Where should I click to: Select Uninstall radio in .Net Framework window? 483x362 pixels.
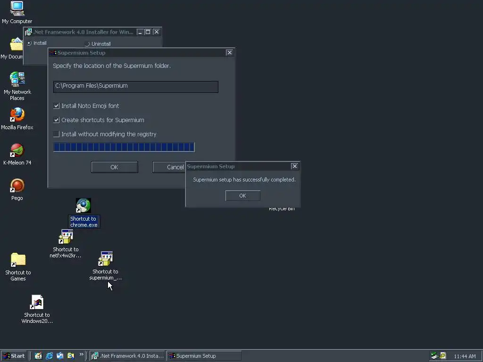click(x=87, y=44)
